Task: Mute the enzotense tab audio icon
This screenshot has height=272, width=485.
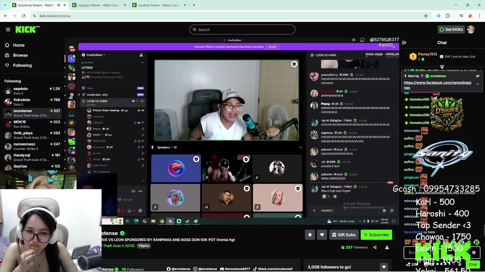Action: click(x=58, y=5)
